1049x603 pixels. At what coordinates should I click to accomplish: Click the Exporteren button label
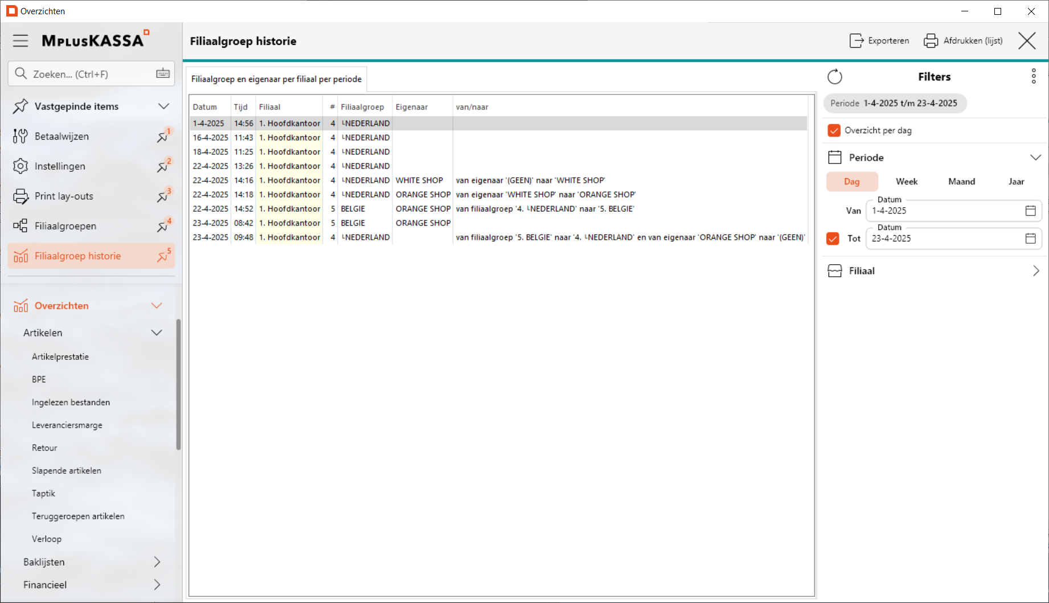[888, 41]
